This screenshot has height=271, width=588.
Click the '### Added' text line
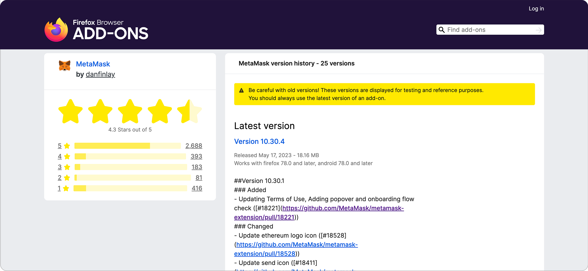click(250, 190)
